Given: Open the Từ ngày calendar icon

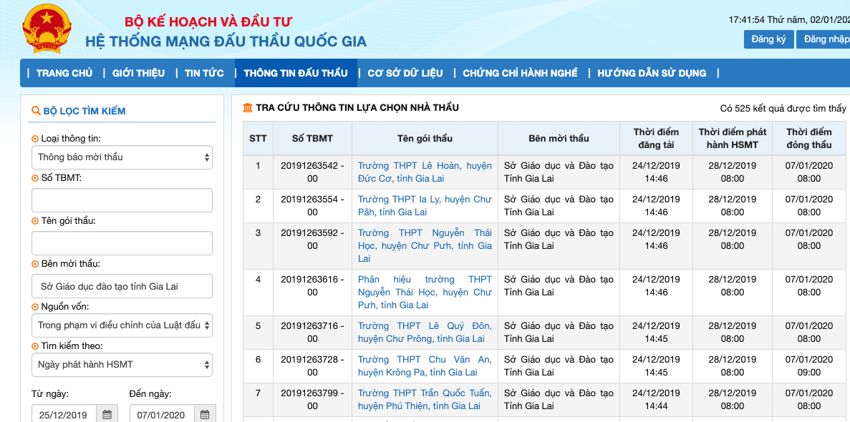Looking at the screenshot, I should click(107, 414).
